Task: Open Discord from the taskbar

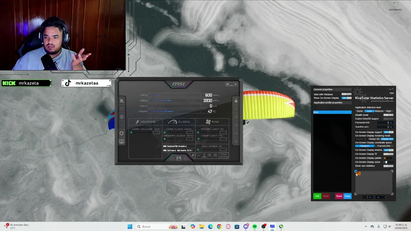Action: tap(246, 227)
